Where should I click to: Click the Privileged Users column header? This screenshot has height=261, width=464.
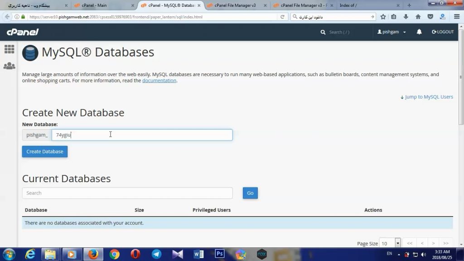[x=212, y=210]
